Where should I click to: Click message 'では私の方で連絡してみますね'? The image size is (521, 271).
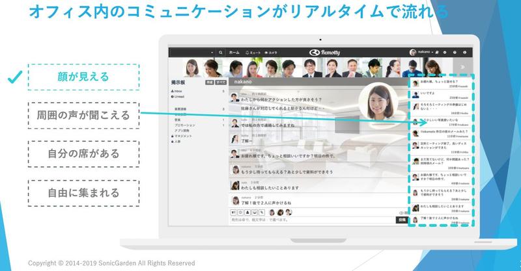(x=268, y=125)
